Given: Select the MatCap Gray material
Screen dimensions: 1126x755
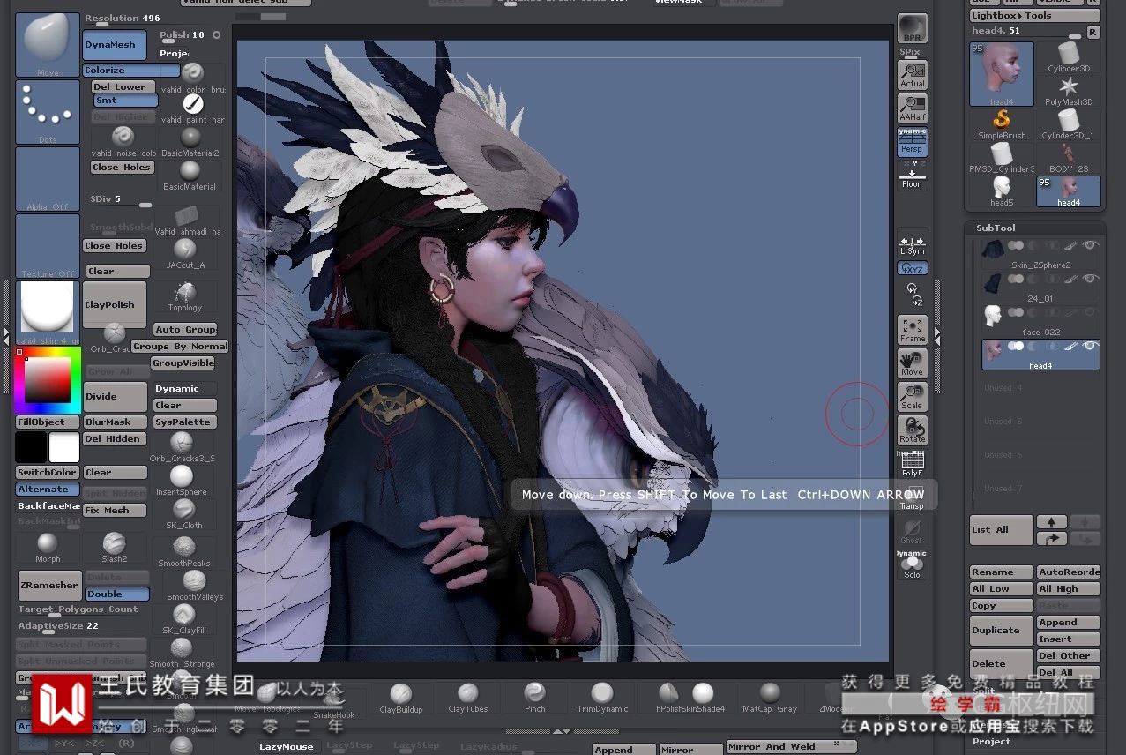Looking at the screenshot, I should [770, 697].
